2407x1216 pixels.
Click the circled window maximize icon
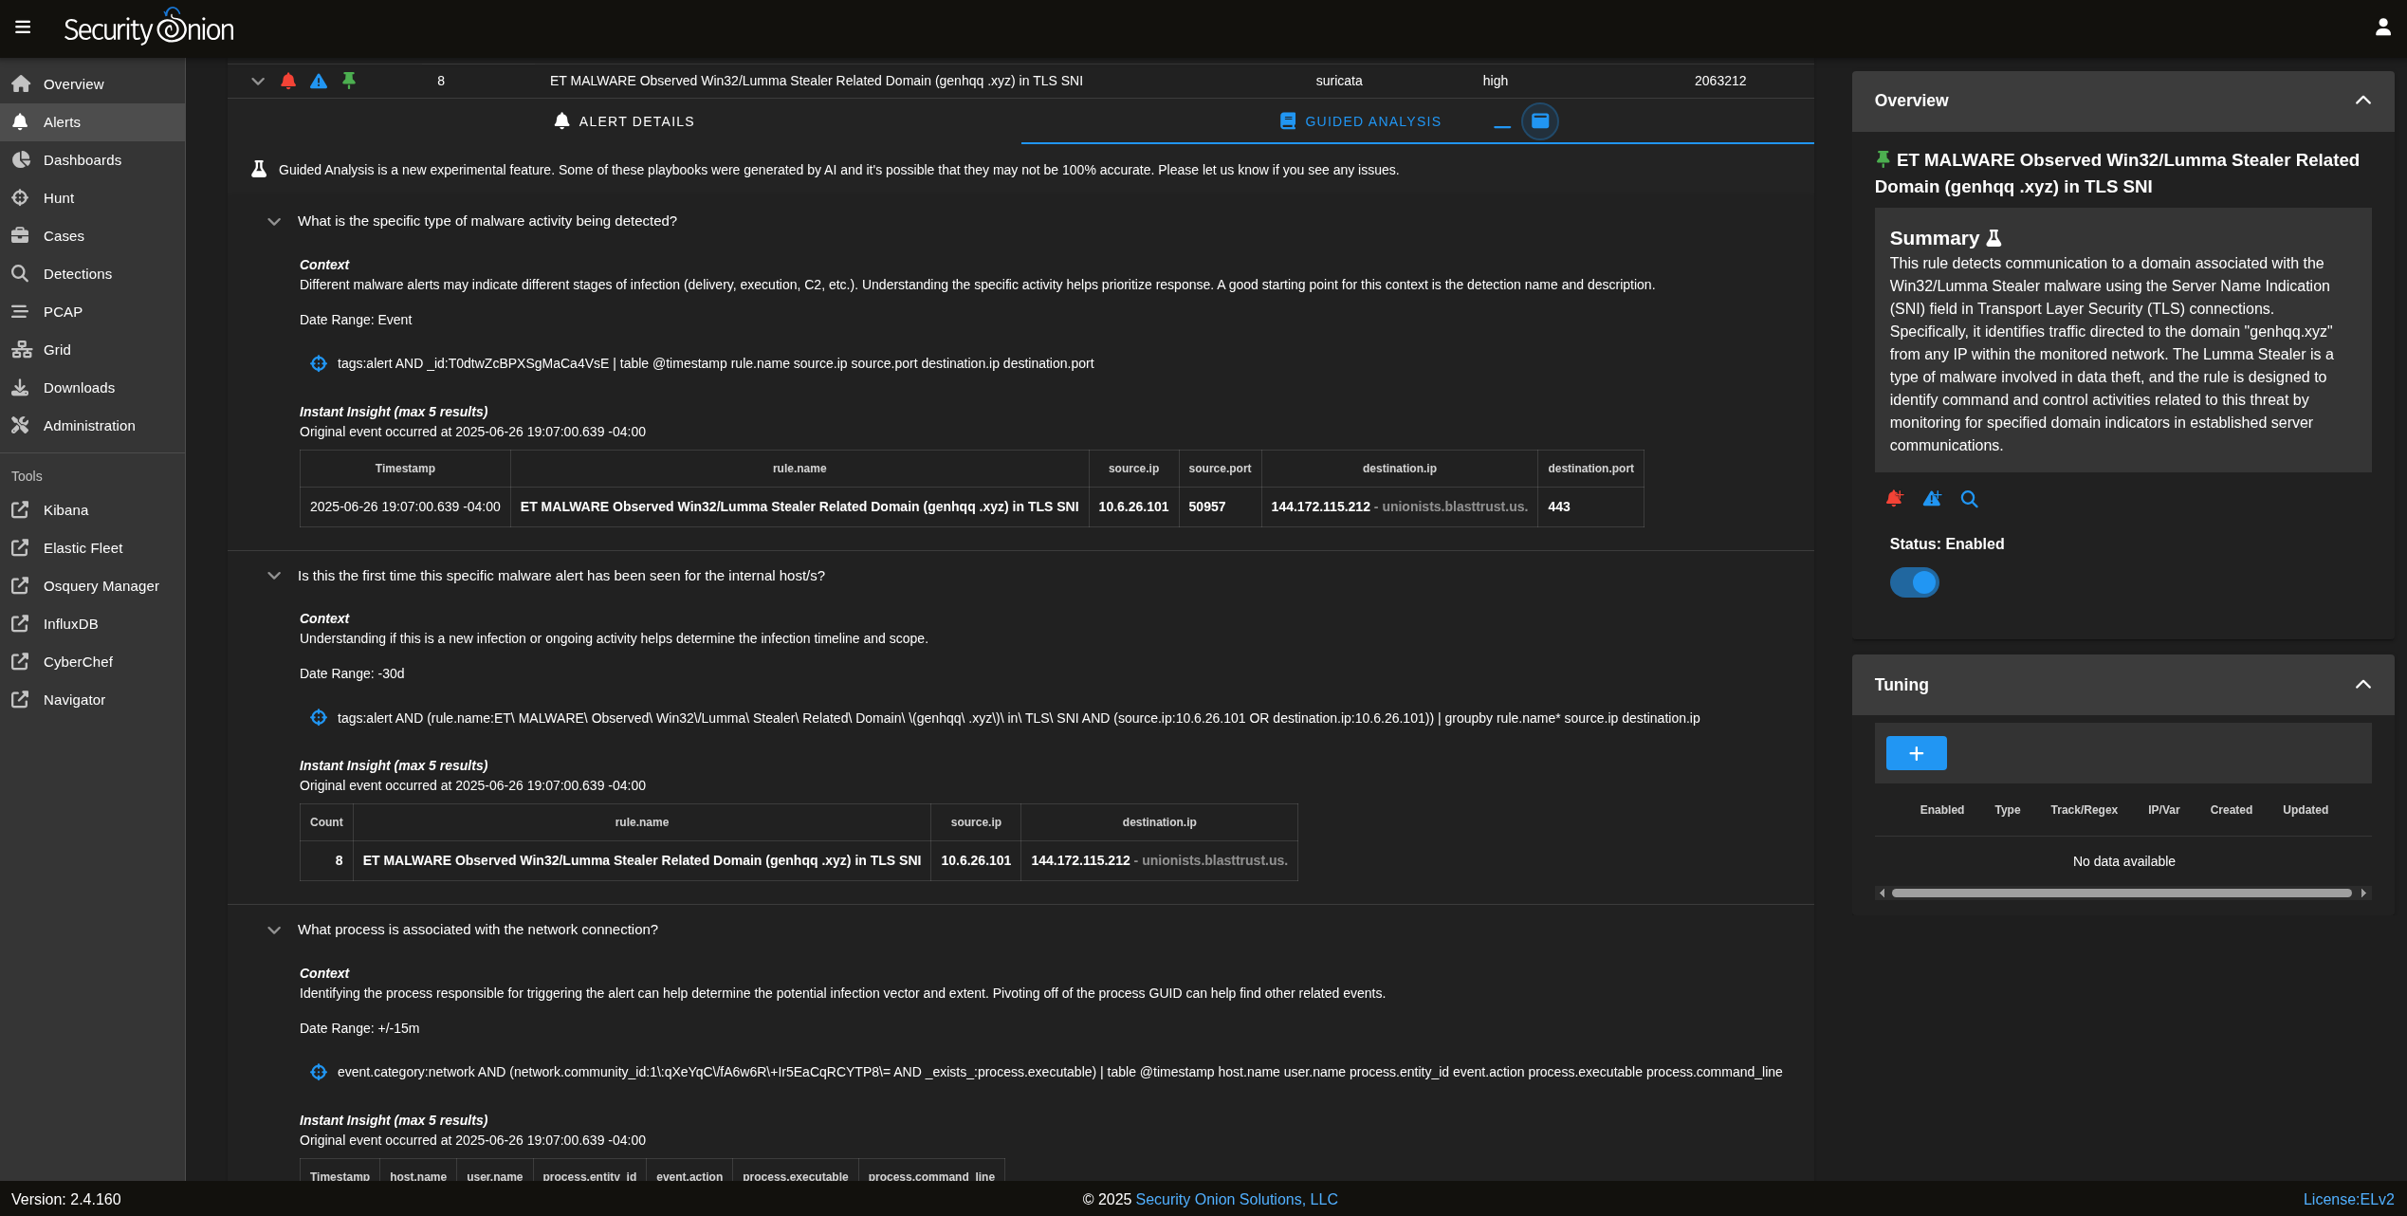pyautogui.click(x=1540, y=121)
